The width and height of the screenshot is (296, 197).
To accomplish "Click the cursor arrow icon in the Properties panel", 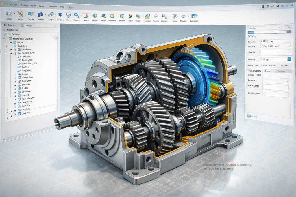I will click(x=289, y=27).
